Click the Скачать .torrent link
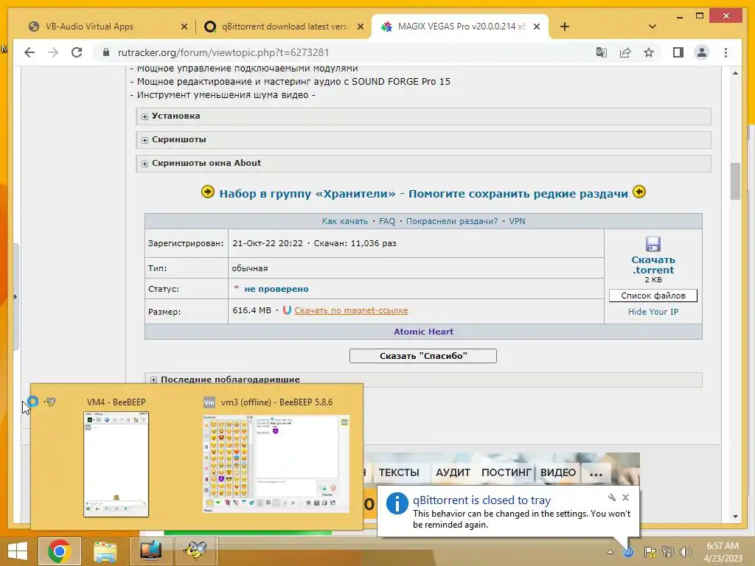This screenshot has width=755, height=566. [653, 265]
